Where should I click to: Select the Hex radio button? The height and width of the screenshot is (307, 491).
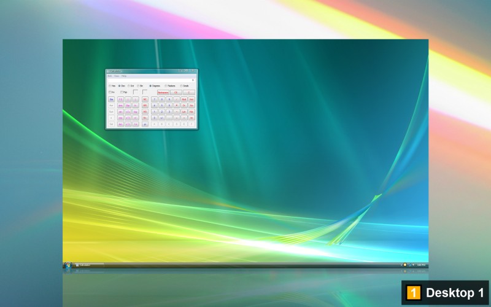coord(112,86)
